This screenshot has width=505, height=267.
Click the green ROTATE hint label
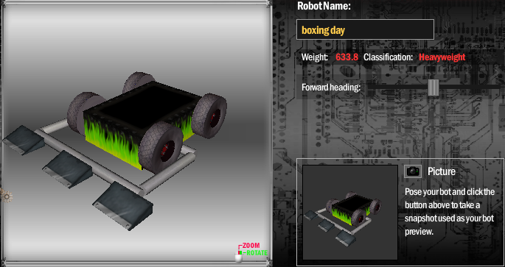257,253
